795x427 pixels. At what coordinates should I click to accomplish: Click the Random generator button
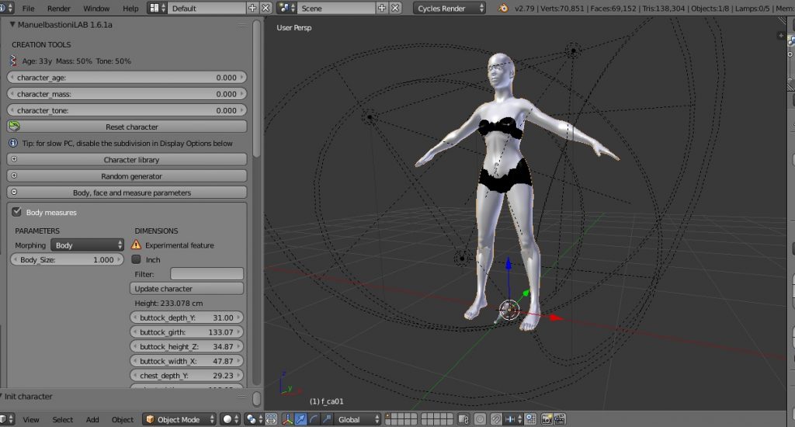click(x=127, y=176)
